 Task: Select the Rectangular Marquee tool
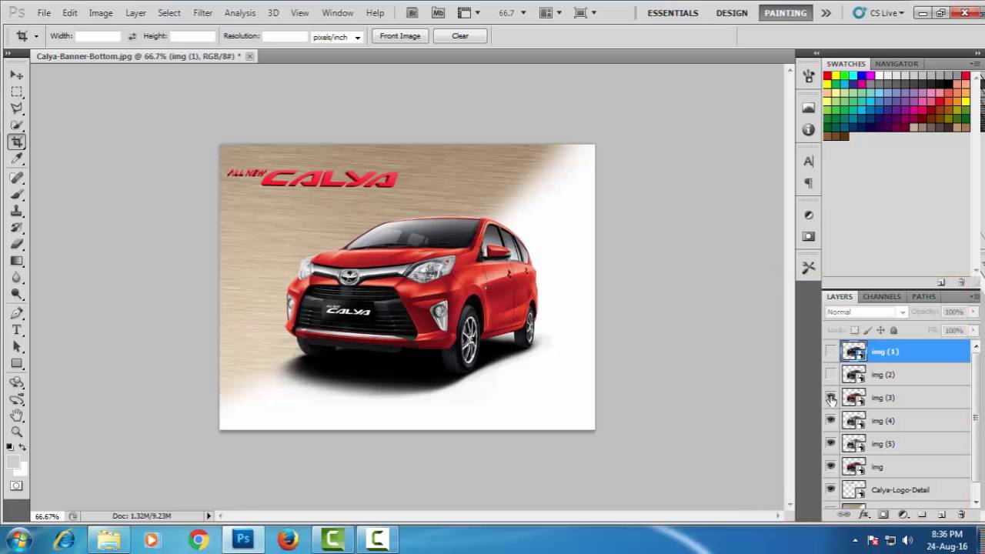tap(17, 92)
